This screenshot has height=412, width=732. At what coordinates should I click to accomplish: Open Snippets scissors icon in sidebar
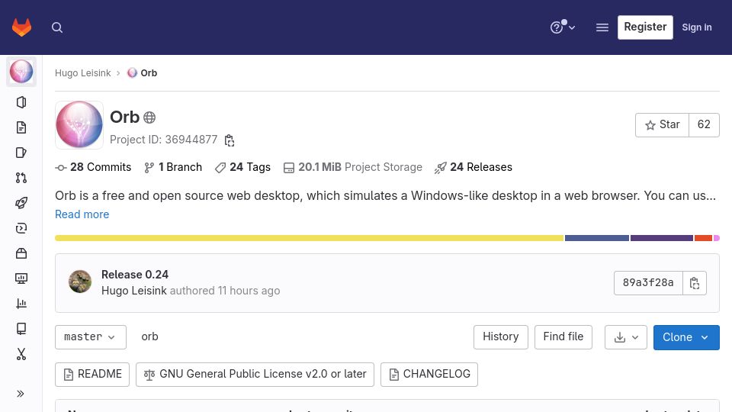click(x=21, y=354)
